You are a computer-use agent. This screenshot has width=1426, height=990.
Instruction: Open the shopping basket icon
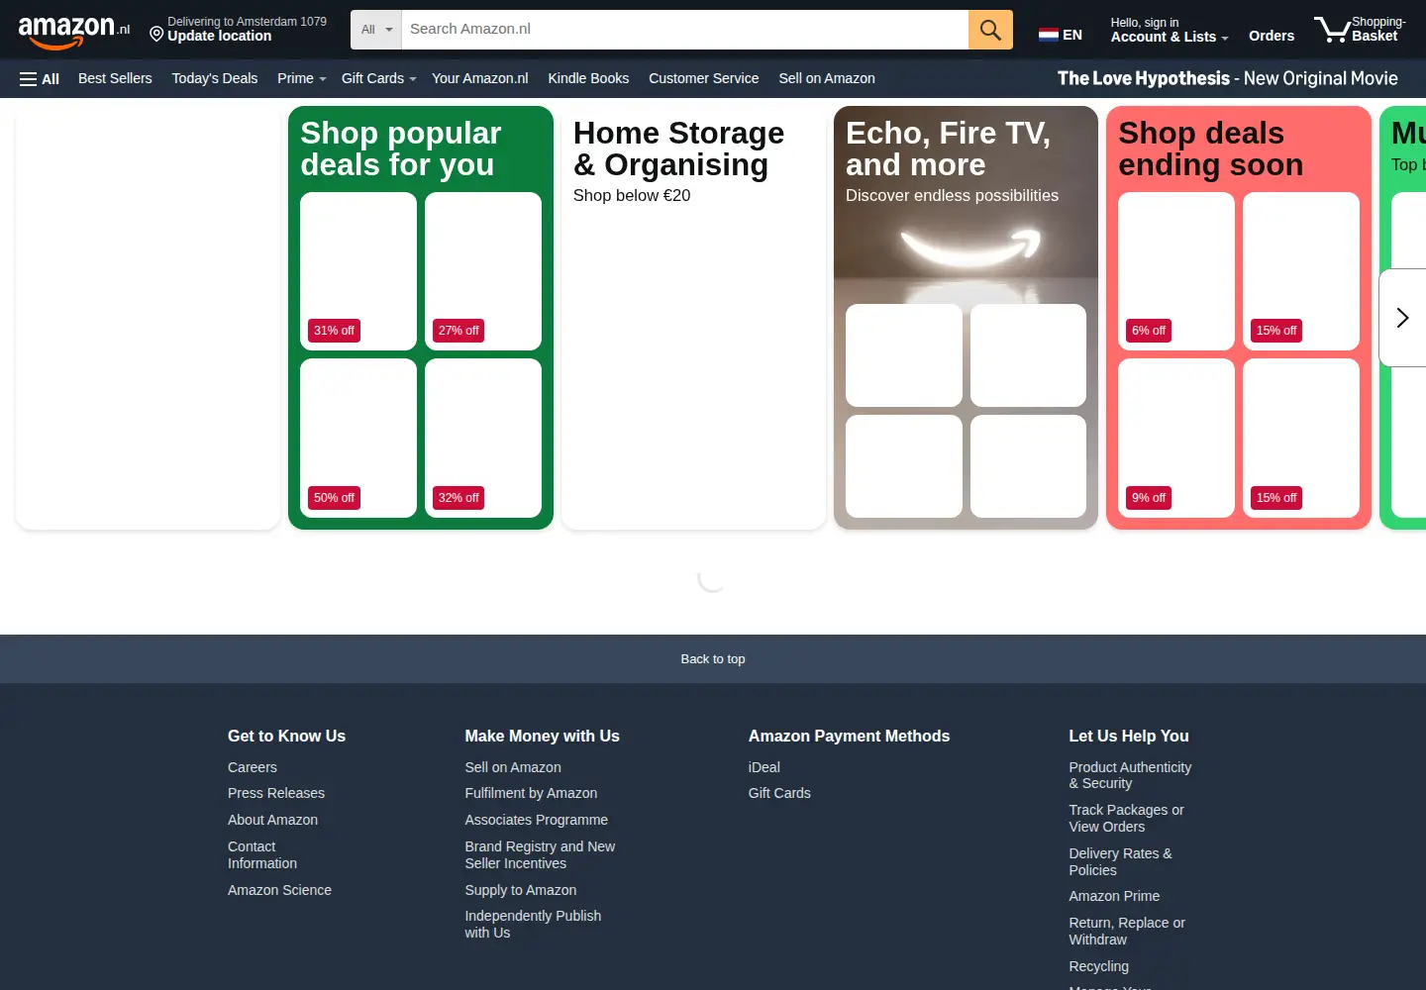(1360, 30)
